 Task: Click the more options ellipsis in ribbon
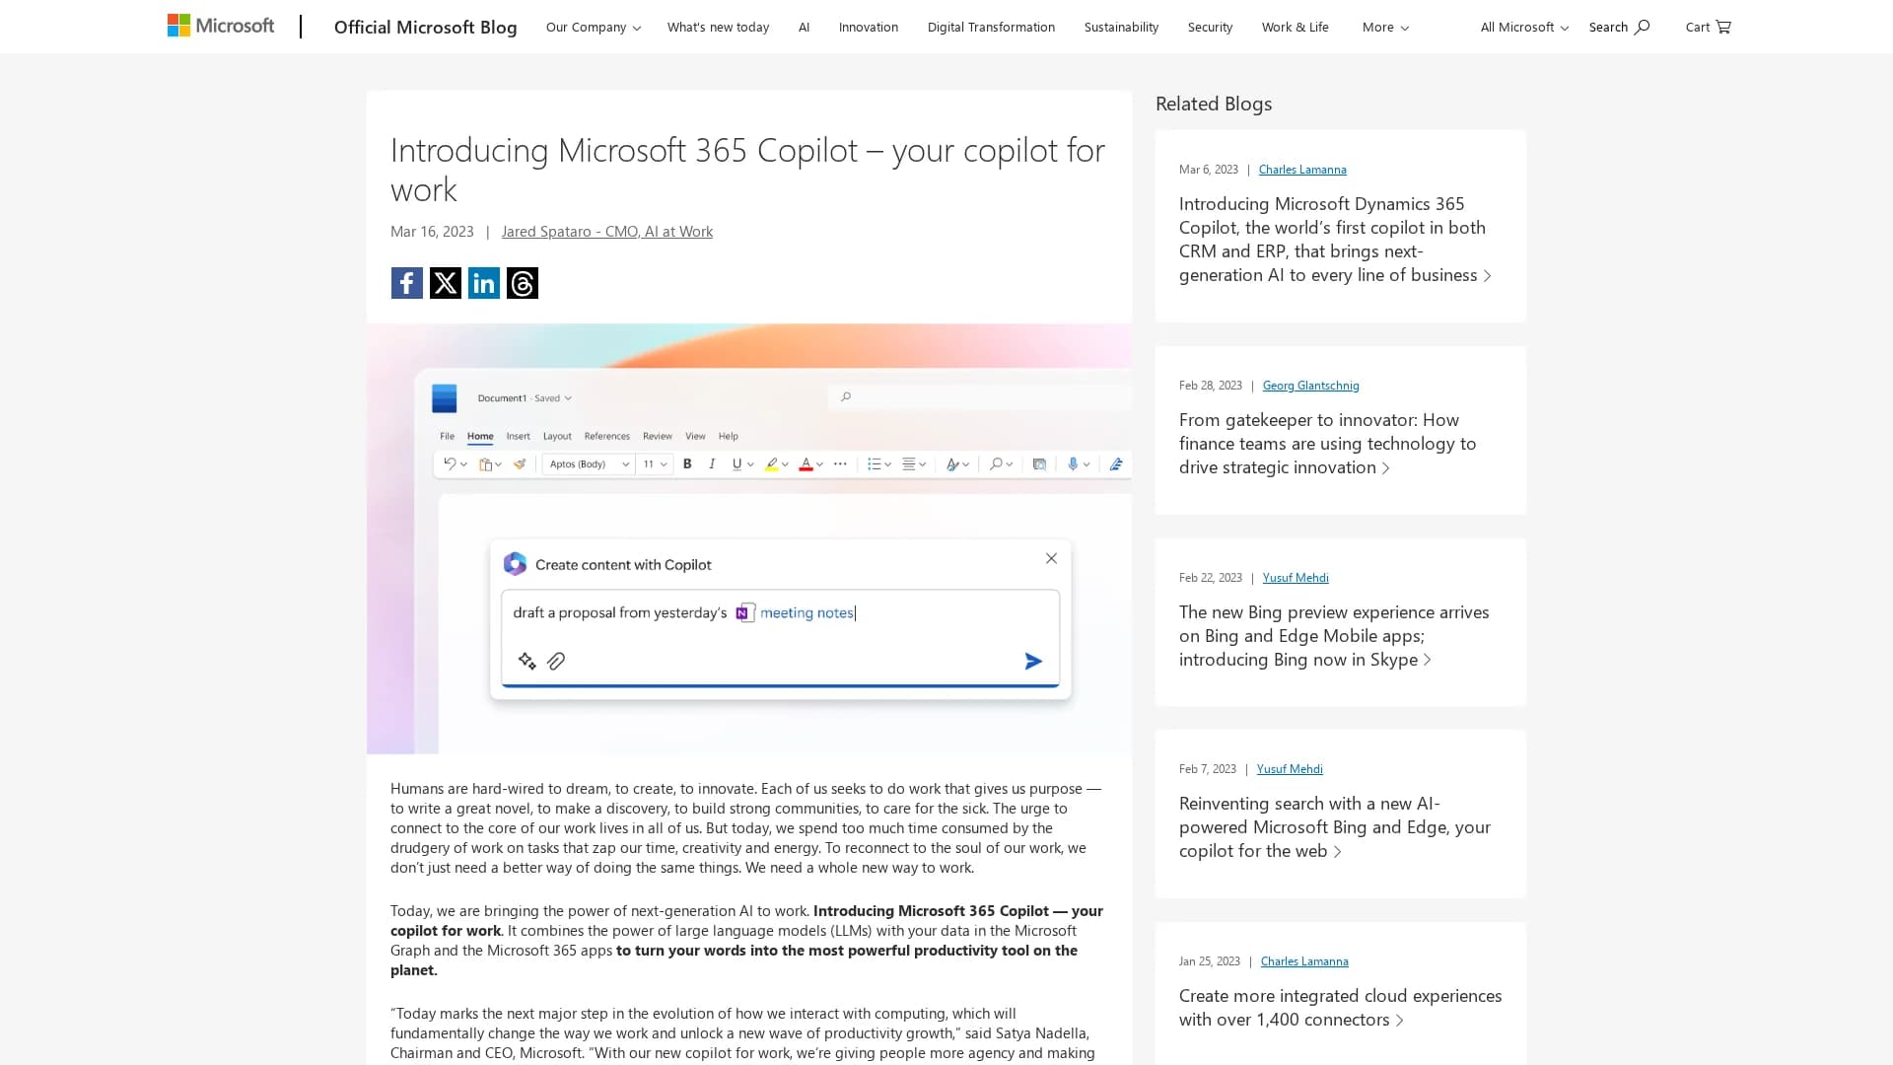[x=840, y=463]
